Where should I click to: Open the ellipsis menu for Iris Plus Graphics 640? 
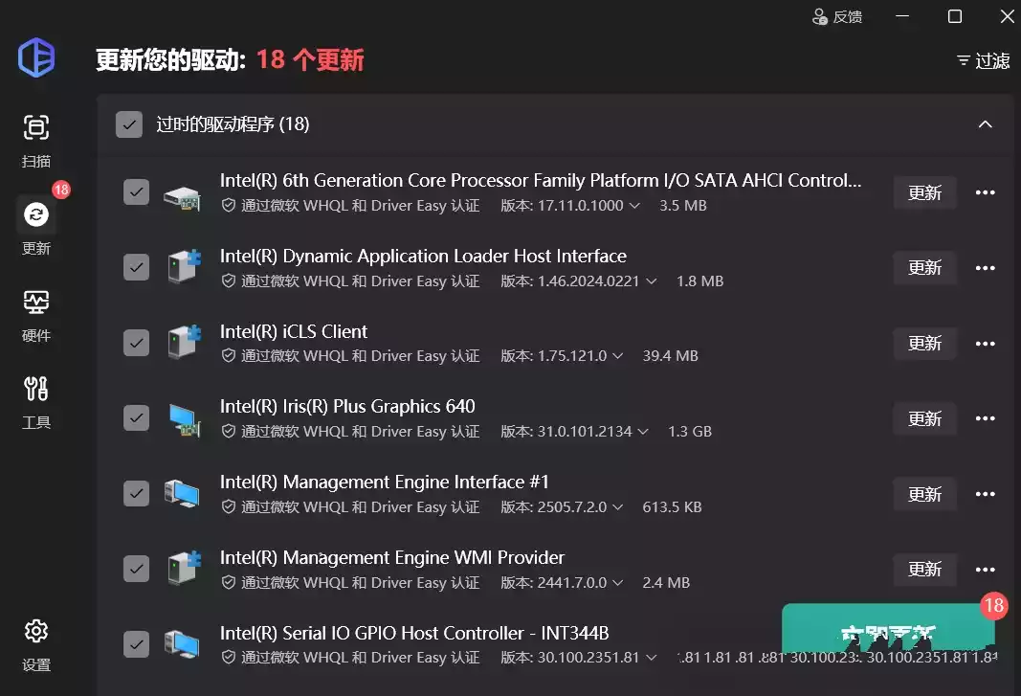coord(986,418)
